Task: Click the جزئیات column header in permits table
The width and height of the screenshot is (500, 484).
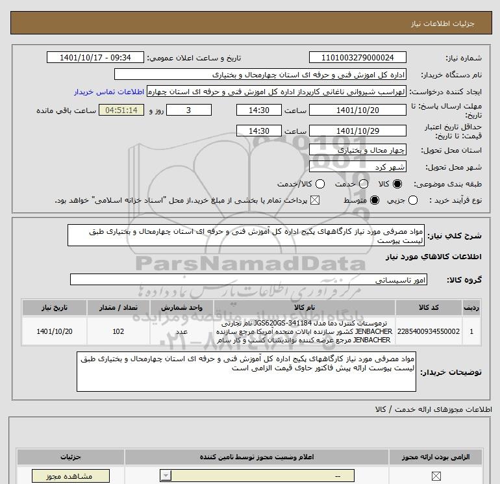Action: 71,457
